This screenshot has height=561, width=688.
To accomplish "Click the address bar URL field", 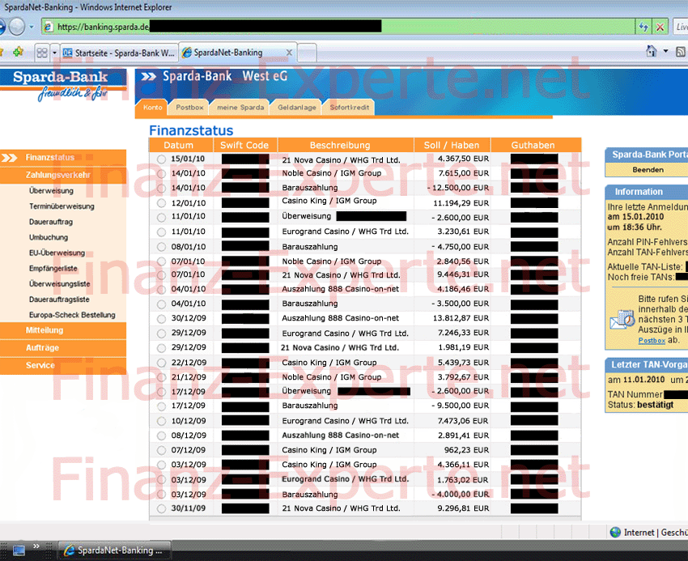I will coord(338,27).
